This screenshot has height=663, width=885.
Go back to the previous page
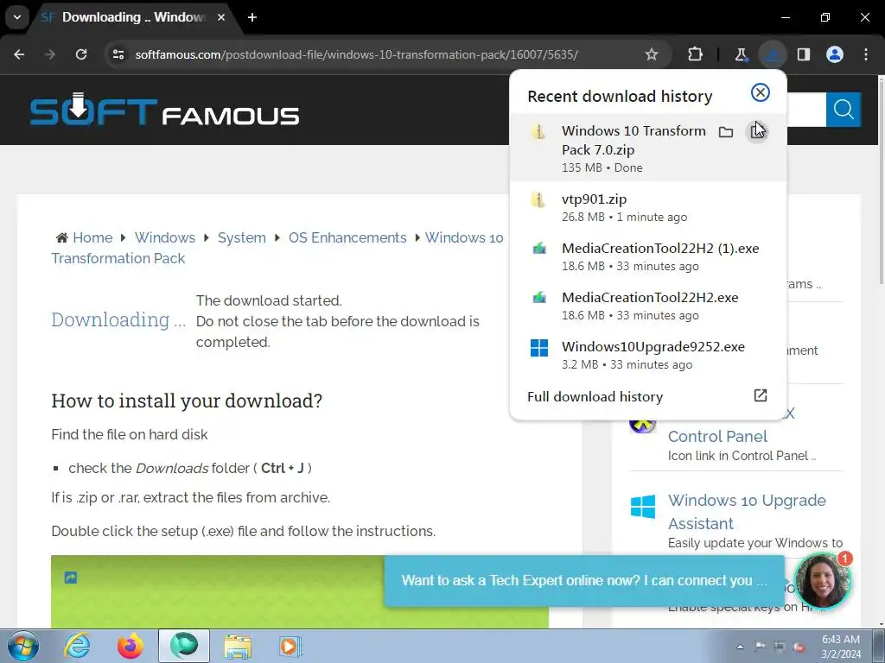coord(19,54)
